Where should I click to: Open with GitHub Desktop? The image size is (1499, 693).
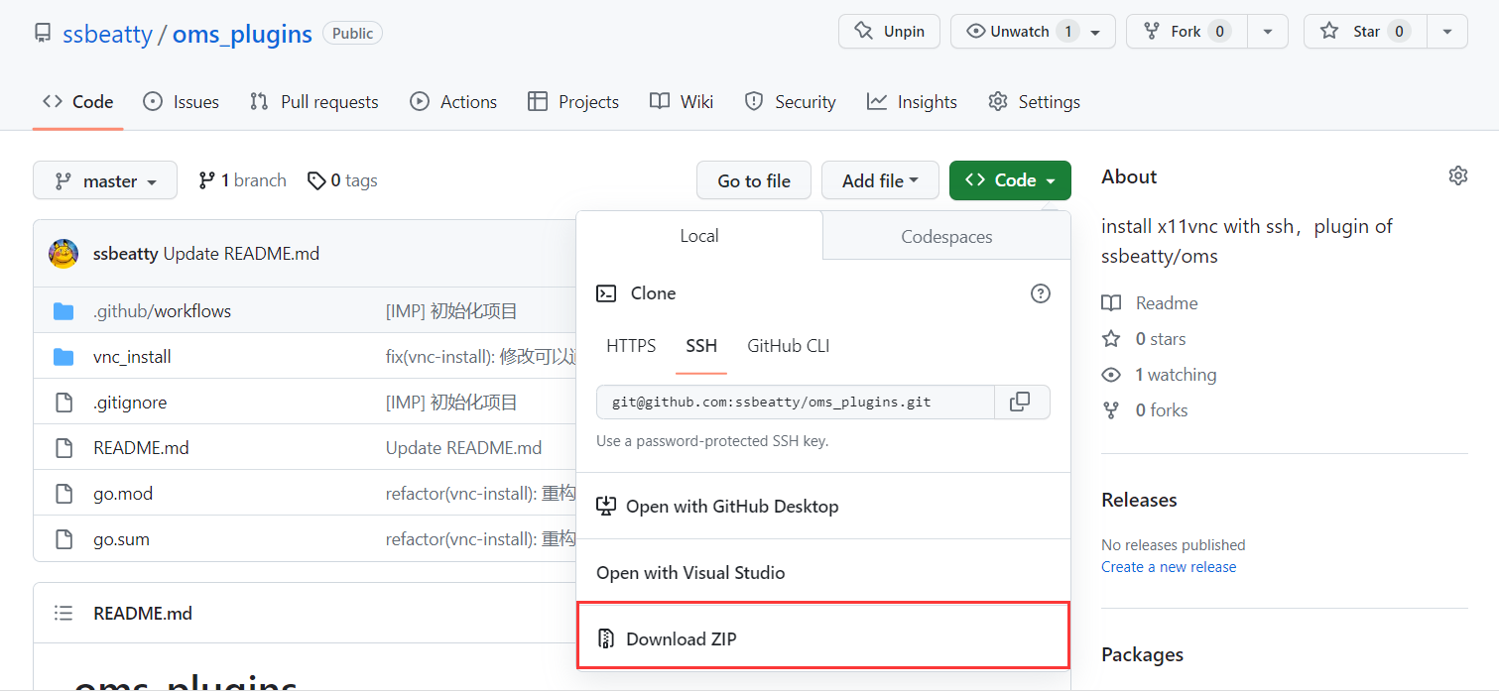[x=822, y=507]
